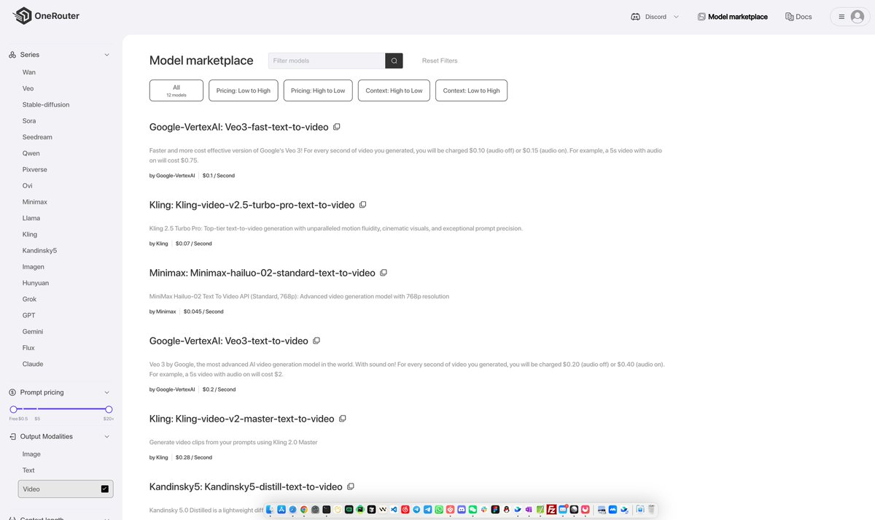Sort by Context: High to Low

(x=394, y=90)
